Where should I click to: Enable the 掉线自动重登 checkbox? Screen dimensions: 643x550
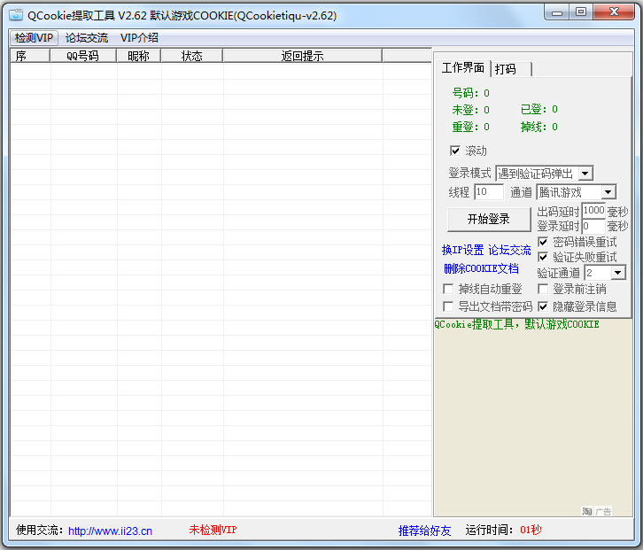[448, 289]
